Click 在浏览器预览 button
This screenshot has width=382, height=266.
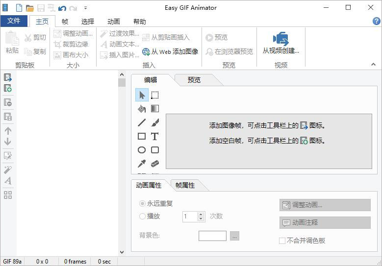229,51
